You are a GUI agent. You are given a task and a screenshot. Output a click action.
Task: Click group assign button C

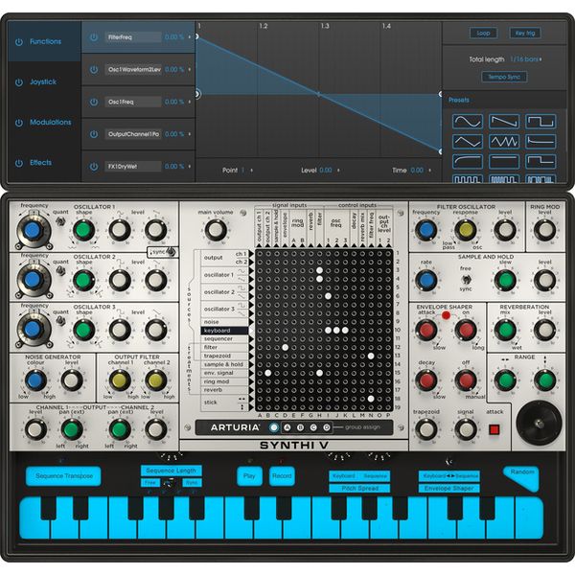click(313, 427)
